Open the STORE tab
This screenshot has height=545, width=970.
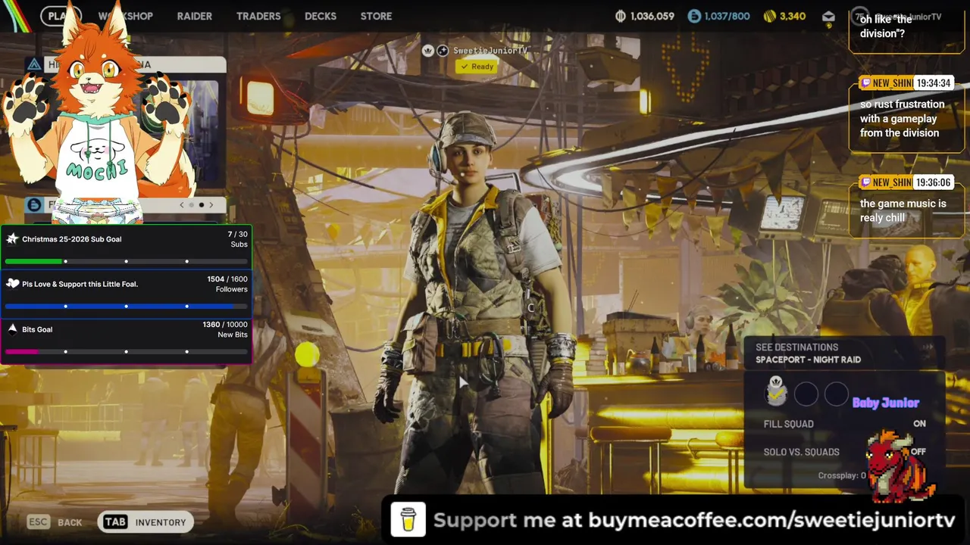376,16
